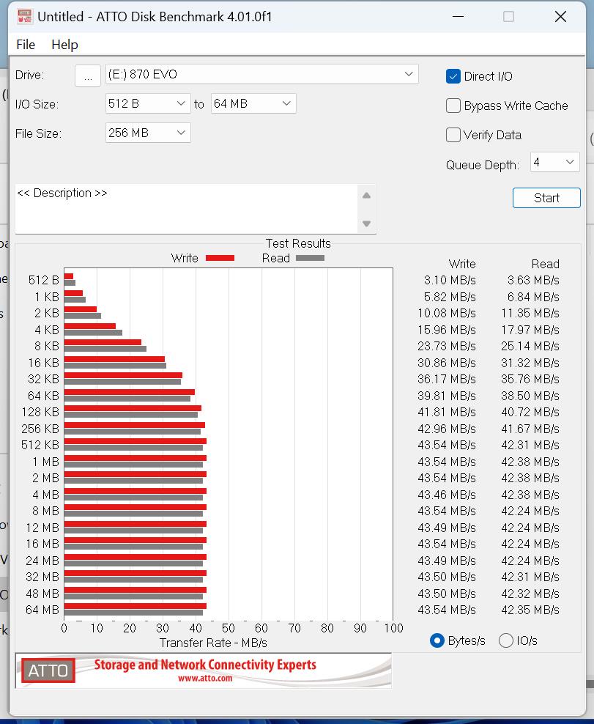594x724 pixels.
Task: Enable the Verify Data checkbox
Action: [x=453, y=135]
